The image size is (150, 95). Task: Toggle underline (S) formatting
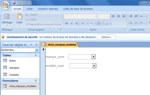[77, 23]
